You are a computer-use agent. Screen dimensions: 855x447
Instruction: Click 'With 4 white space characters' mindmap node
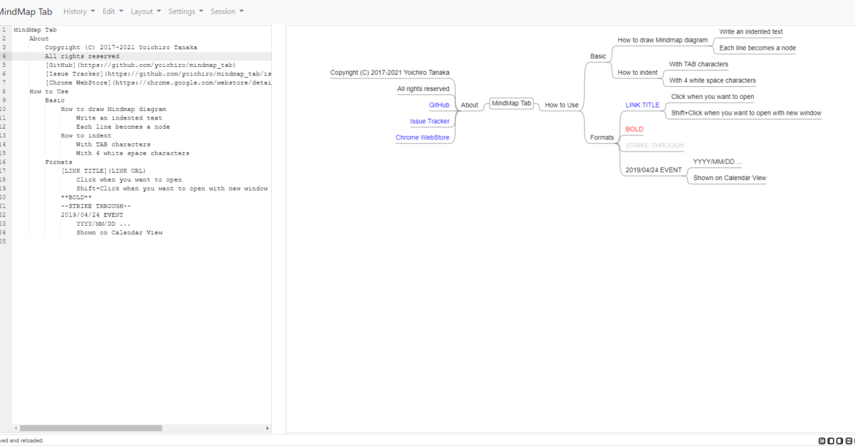click(x=712, y=80)
